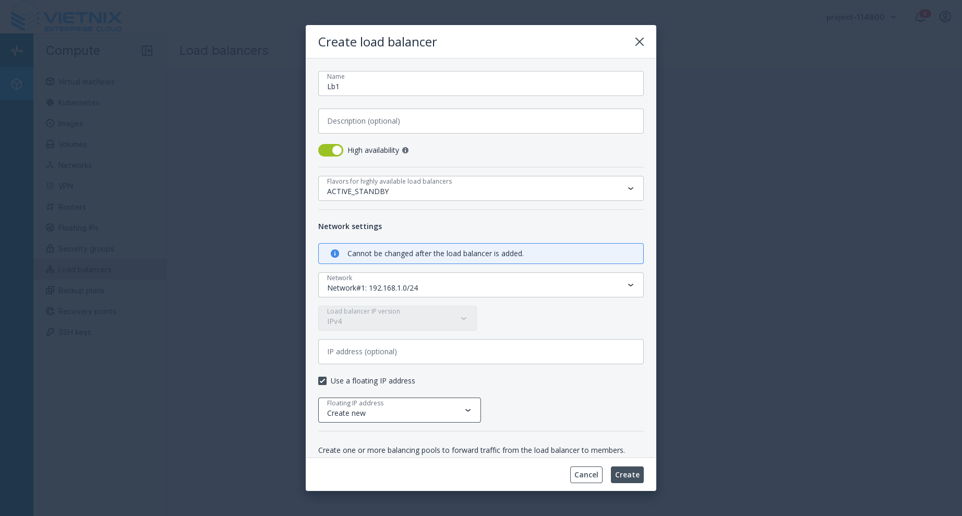Toggle the High availability switch off

(331, 150)
